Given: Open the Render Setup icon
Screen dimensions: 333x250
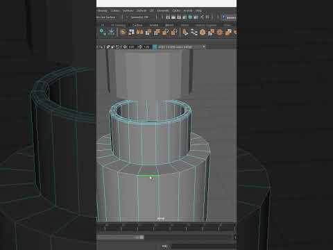Looking at the screenshot, I should pos(196,17).
